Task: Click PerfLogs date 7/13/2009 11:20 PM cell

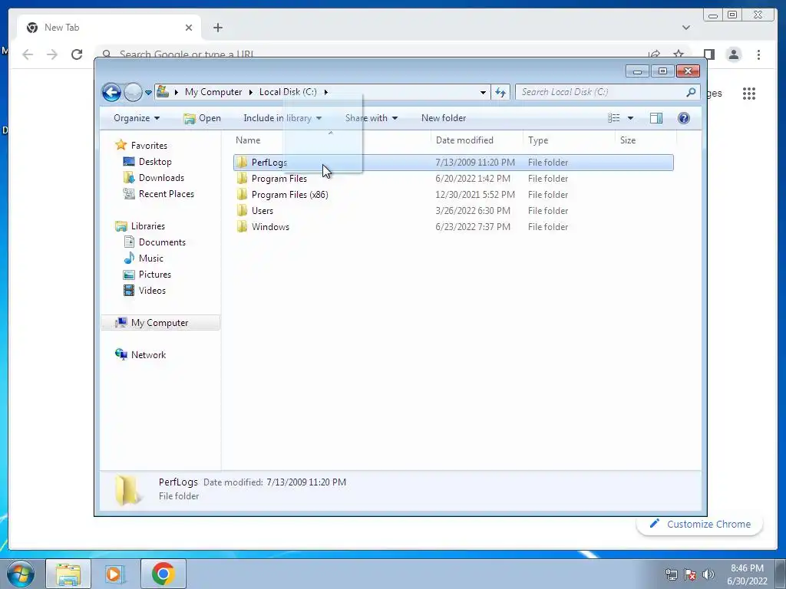Action: pyautogui.click(x=474, y=163)
